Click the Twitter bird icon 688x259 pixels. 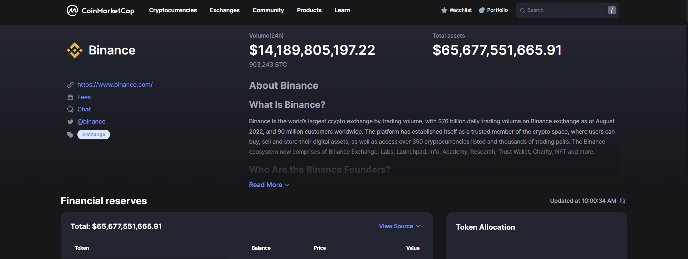(70, 122)
